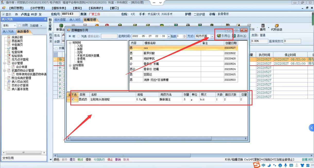This screenshot has height=168, width=314.
Task: Open 既往疾病史管理 in the tree
Action: point(21,78)
